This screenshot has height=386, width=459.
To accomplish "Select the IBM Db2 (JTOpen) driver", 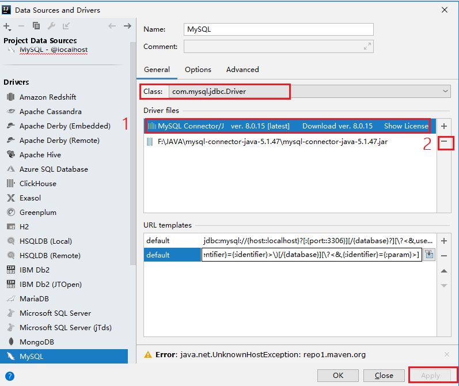I will [x=50, y=285].
